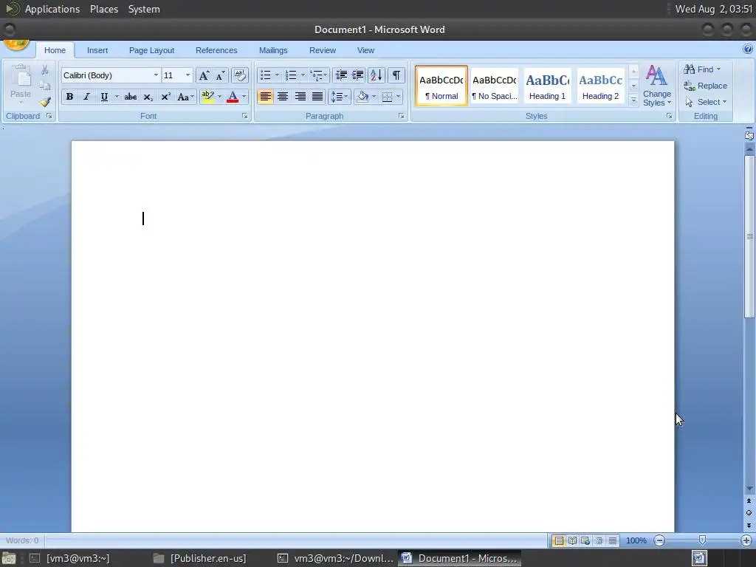
Task: Align text left
Action: tap(265, 97)
